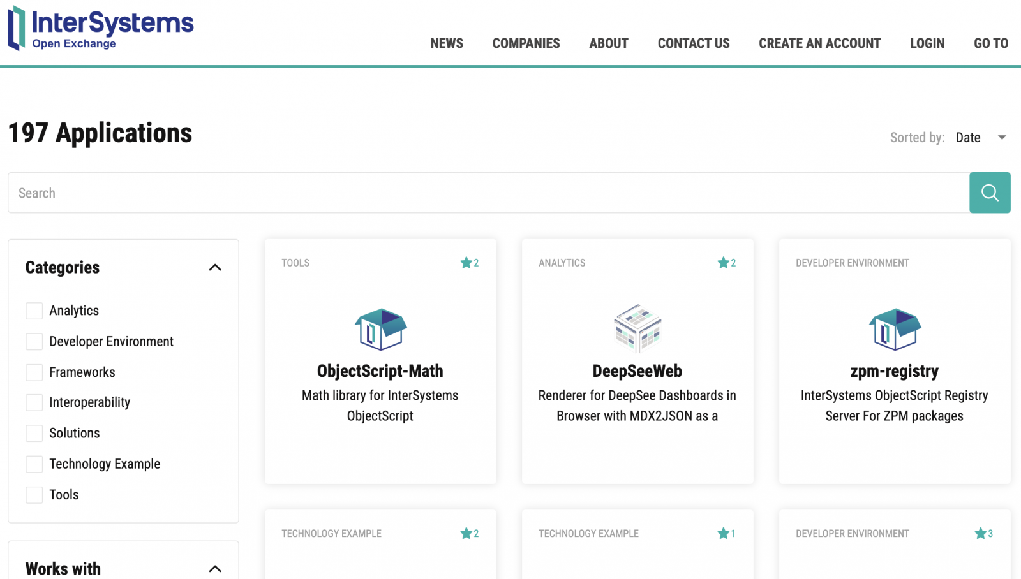Viewport: 1021px width, 579px height.
Task: Check the Technology Example checkbox
Action: click(34, 464)
